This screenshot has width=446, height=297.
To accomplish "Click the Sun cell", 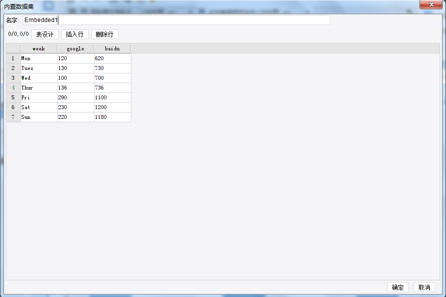I will [39, 117].
